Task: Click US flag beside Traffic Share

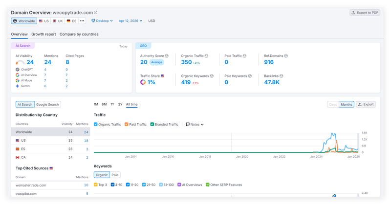Action: coord(163,76)
